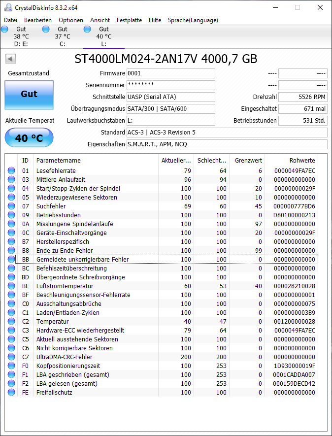Select the Betriebsstunden parameter name in row 09
Screen dimensions: 332x436
[59, 215]
